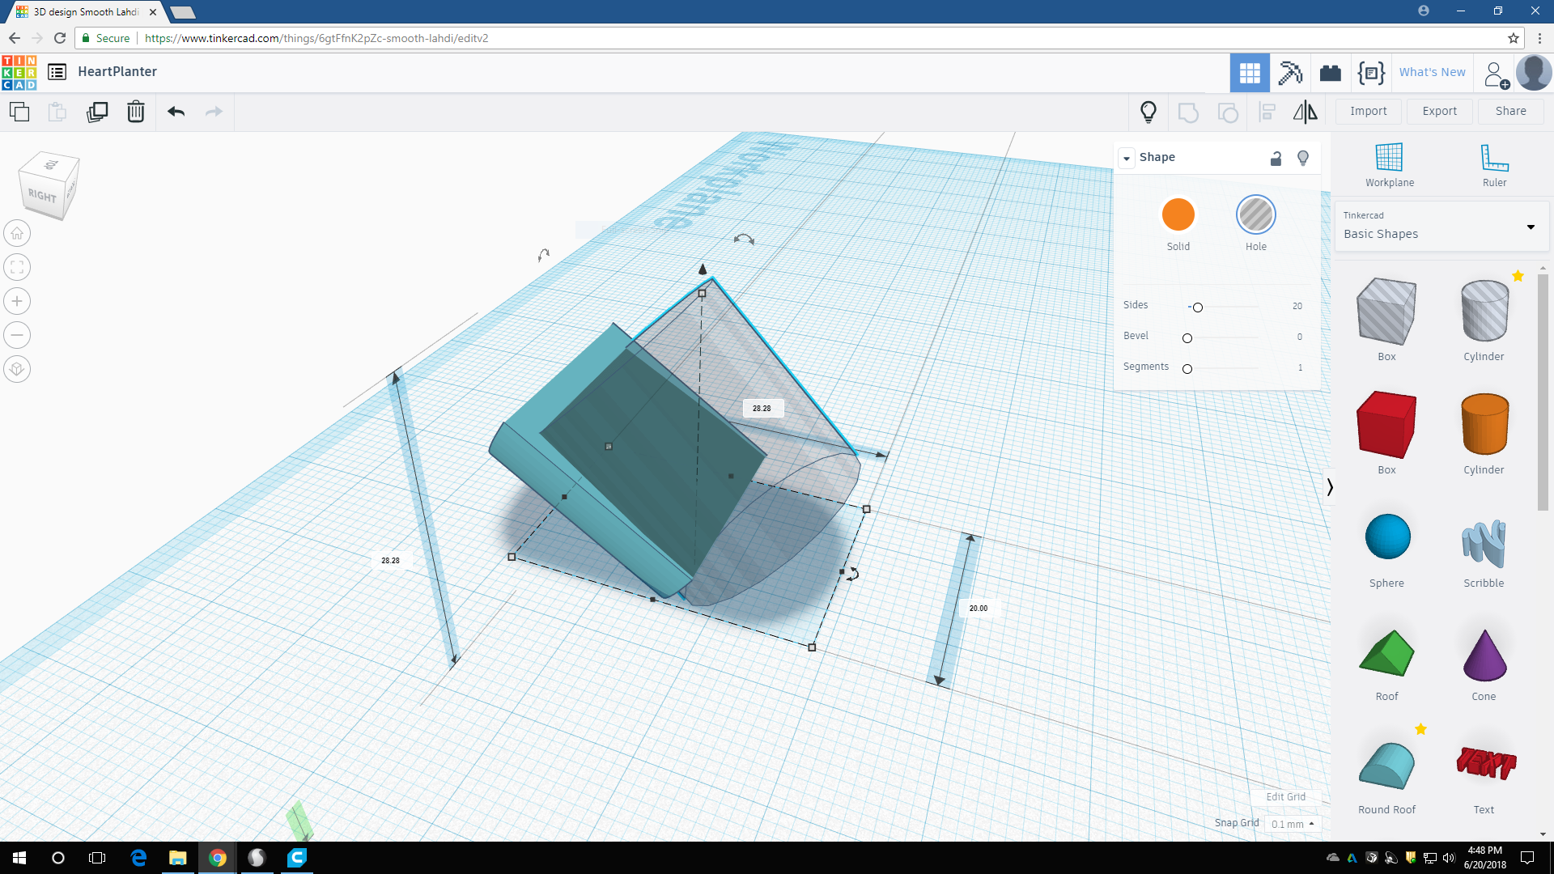The height and width of the screenshot is (874, 1554).
Task: Open the Shape Generators code icon
Action: pos(1371,73)
